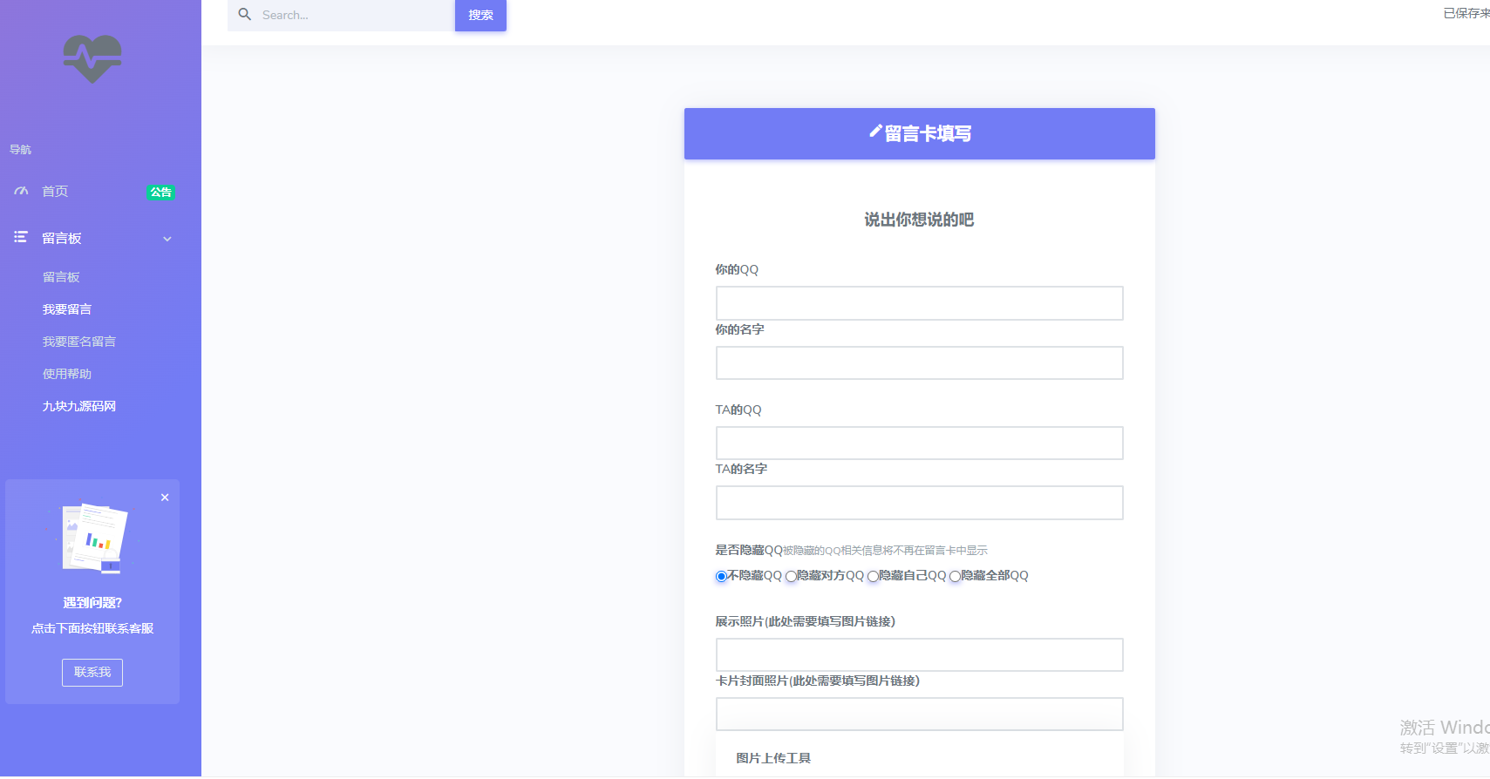Click the 公告 badge next to 首页

(x=160, y=192)
